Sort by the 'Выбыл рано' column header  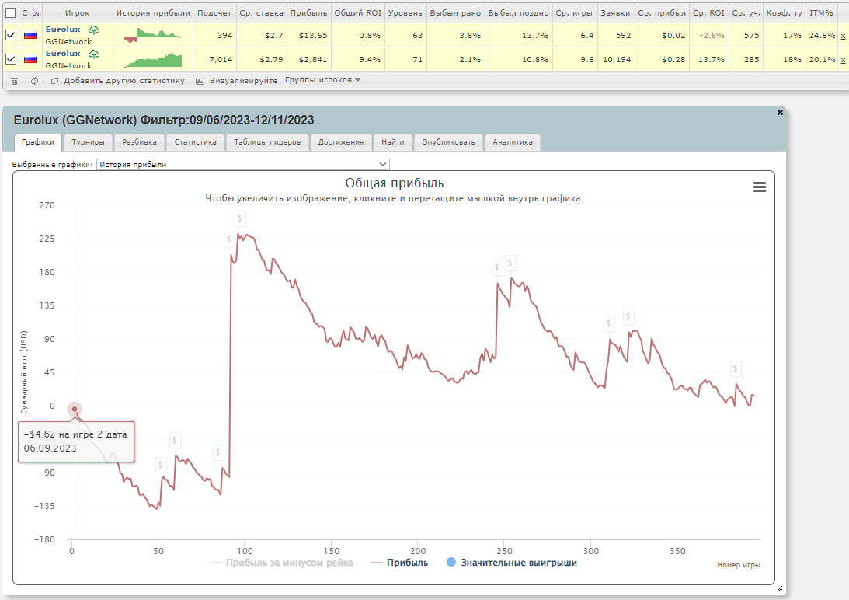tap(455, 12)
